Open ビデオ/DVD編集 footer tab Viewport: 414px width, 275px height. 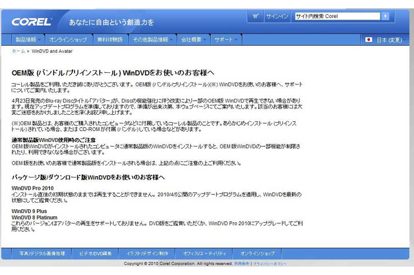[x=95, y=254]
